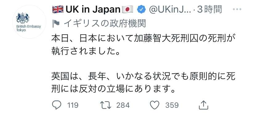
Task: Open the three-dot more options menu
Action: (237, 10)
